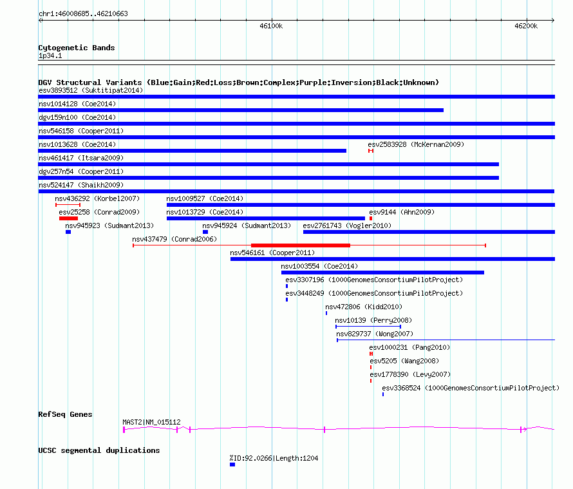Select the nsv436292 red loss line
Viewport: 573px width, 489px height.
pos(68,205)
